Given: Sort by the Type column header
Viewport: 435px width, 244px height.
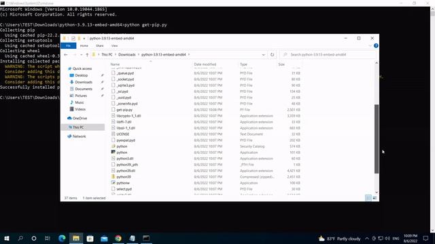Looking at the screenshot, I should (x=243, y=64).
